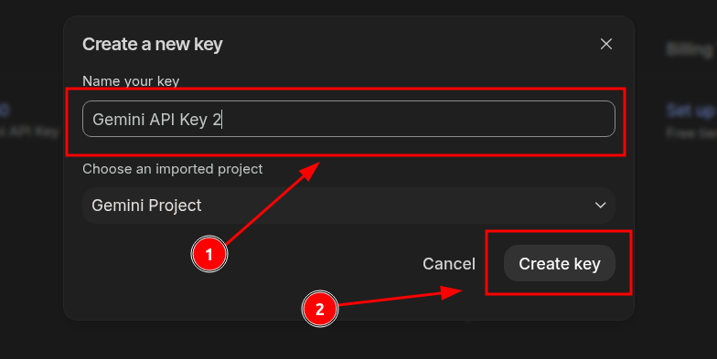Click the Create a new key heading

pos(152,44)
